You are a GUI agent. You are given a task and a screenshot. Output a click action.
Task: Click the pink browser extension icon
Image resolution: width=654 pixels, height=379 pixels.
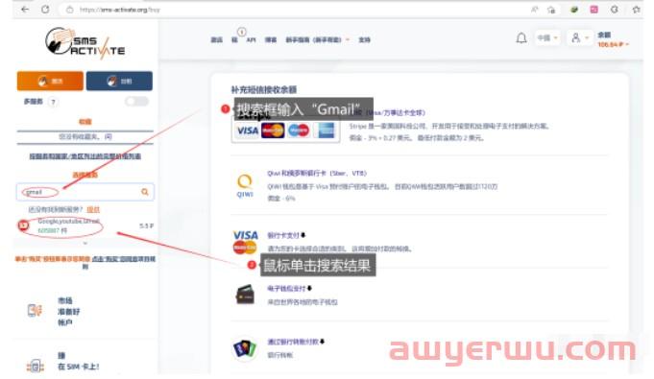pos(593,10)
